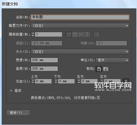Open the 配置文件 profile dropdown
Image resolution: width=137 pixels, height=125 pixels.
coord(80,26)
